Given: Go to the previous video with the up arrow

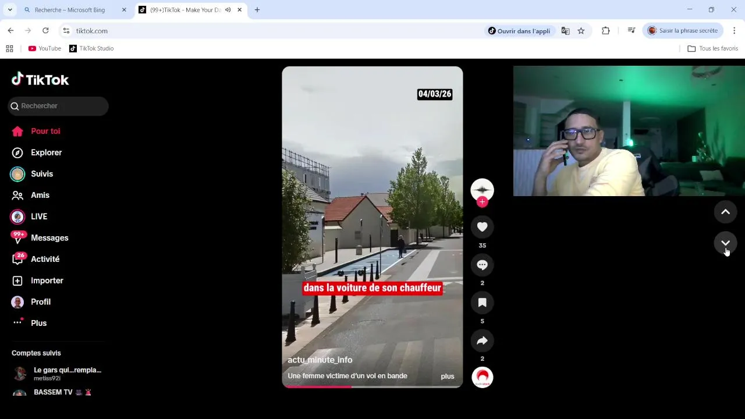Looking at the screenshot, I should (725, 212).
